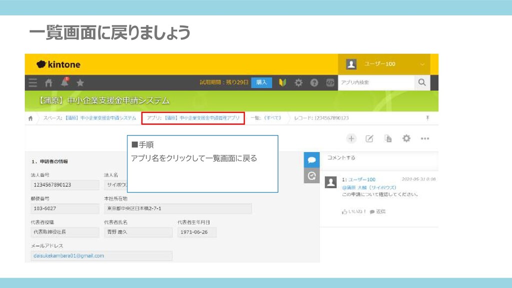The image size is (512, 288).
Task: Click the 代表者氏名 field label
Action: coord(115,222)
